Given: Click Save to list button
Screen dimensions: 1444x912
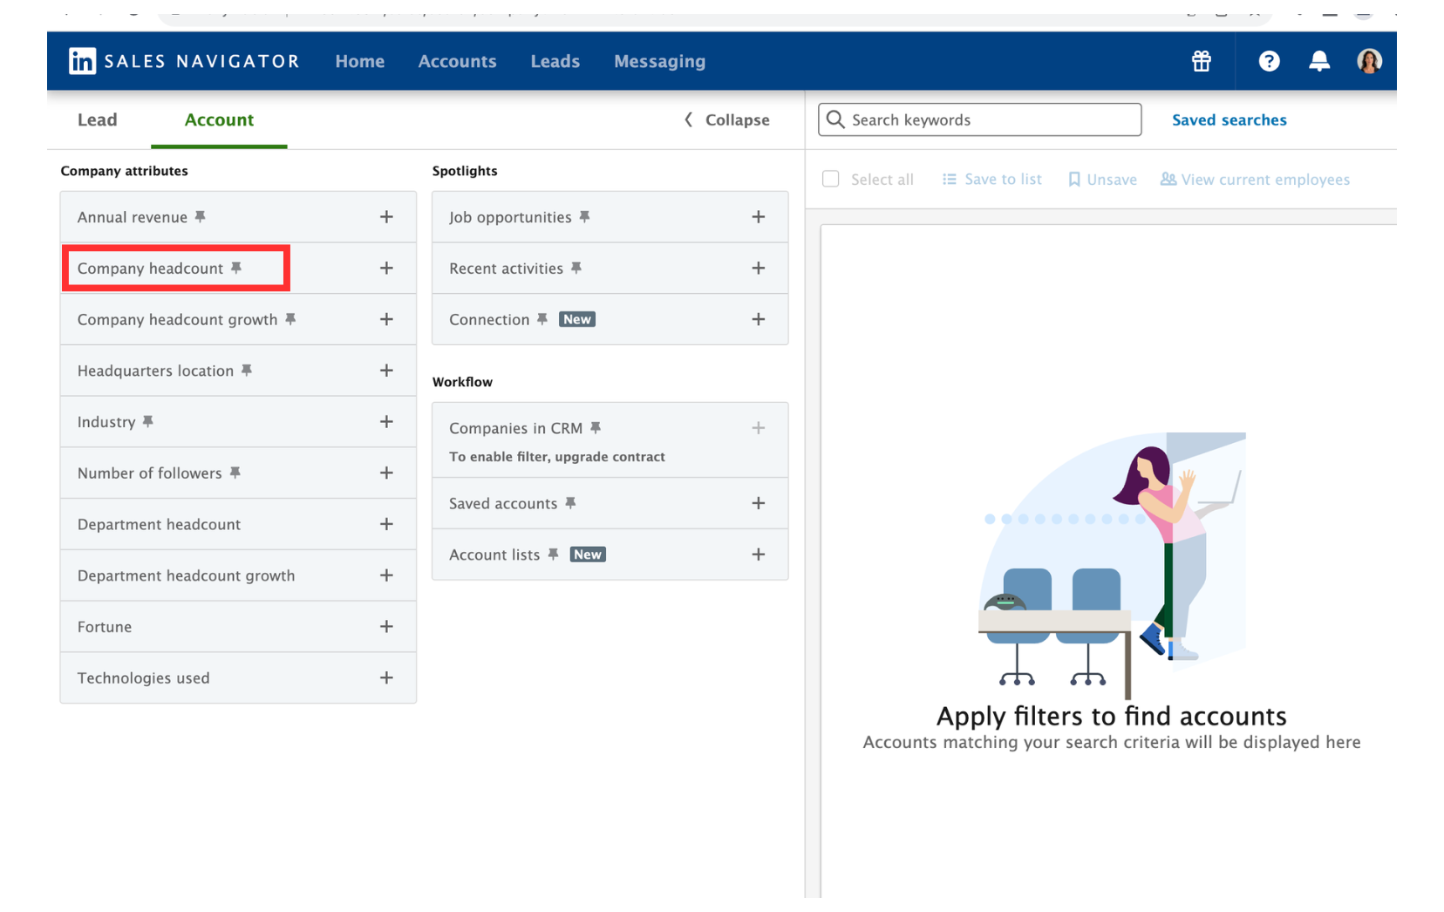Looking at the screenshot, I should tap(992, 179).
